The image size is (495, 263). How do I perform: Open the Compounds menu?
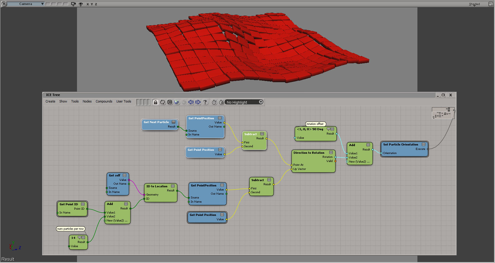point(104,101)
